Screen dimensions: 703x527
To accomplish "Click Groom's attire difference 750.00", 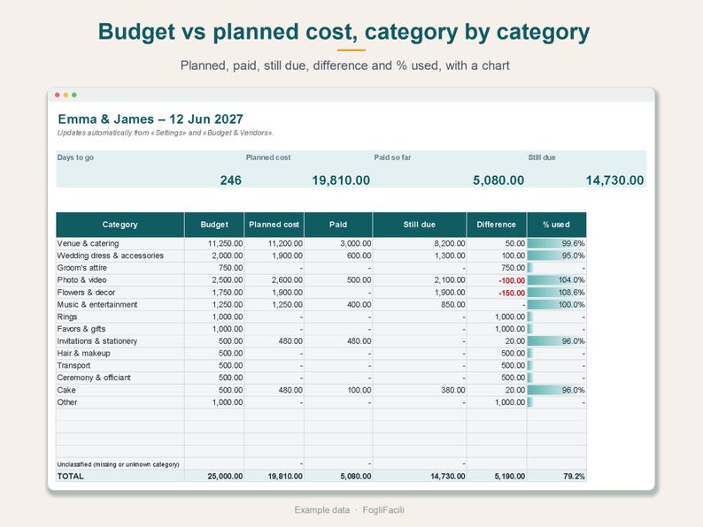I will click(497, 268).
